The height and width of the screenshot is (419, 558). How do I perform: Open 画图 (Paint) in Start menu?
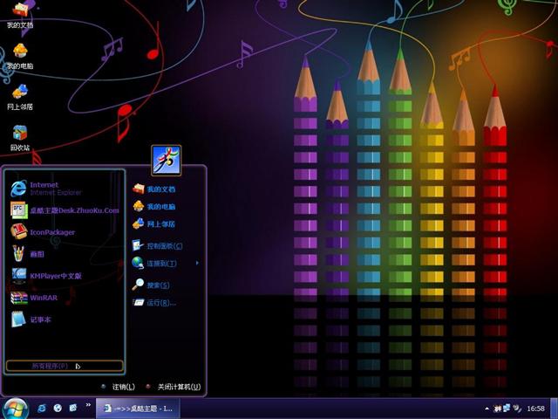tap(37, 254)
